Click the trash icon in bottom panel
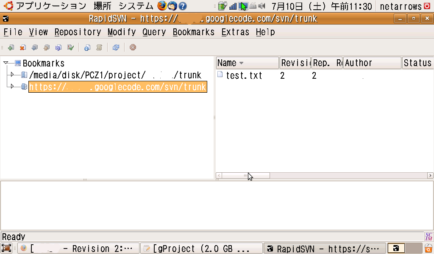 [x=428, y=248]
